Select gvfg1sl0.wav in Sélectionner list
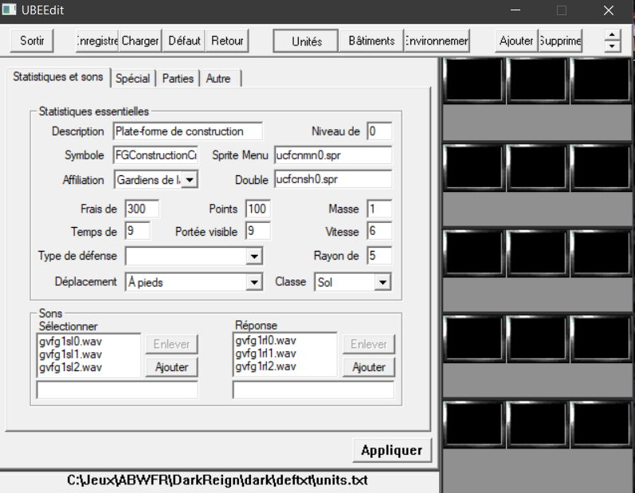Viewport: 635px width, 493px height. click(70, 342)
